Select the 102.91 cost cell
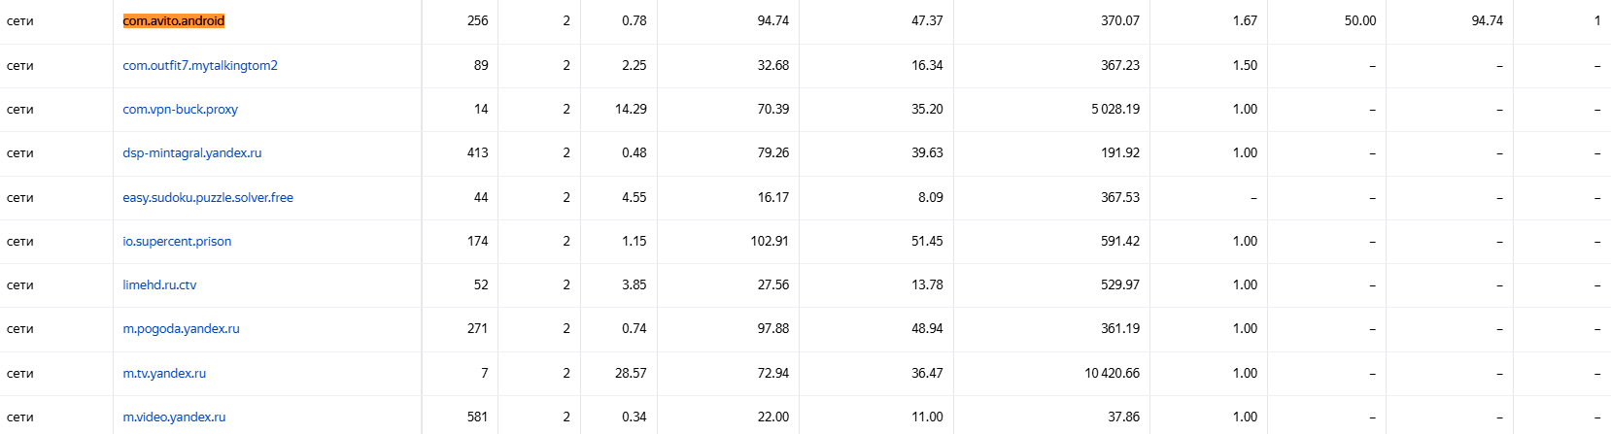The width and height of the screenshot is (1611, 434). tap(770, 241)
